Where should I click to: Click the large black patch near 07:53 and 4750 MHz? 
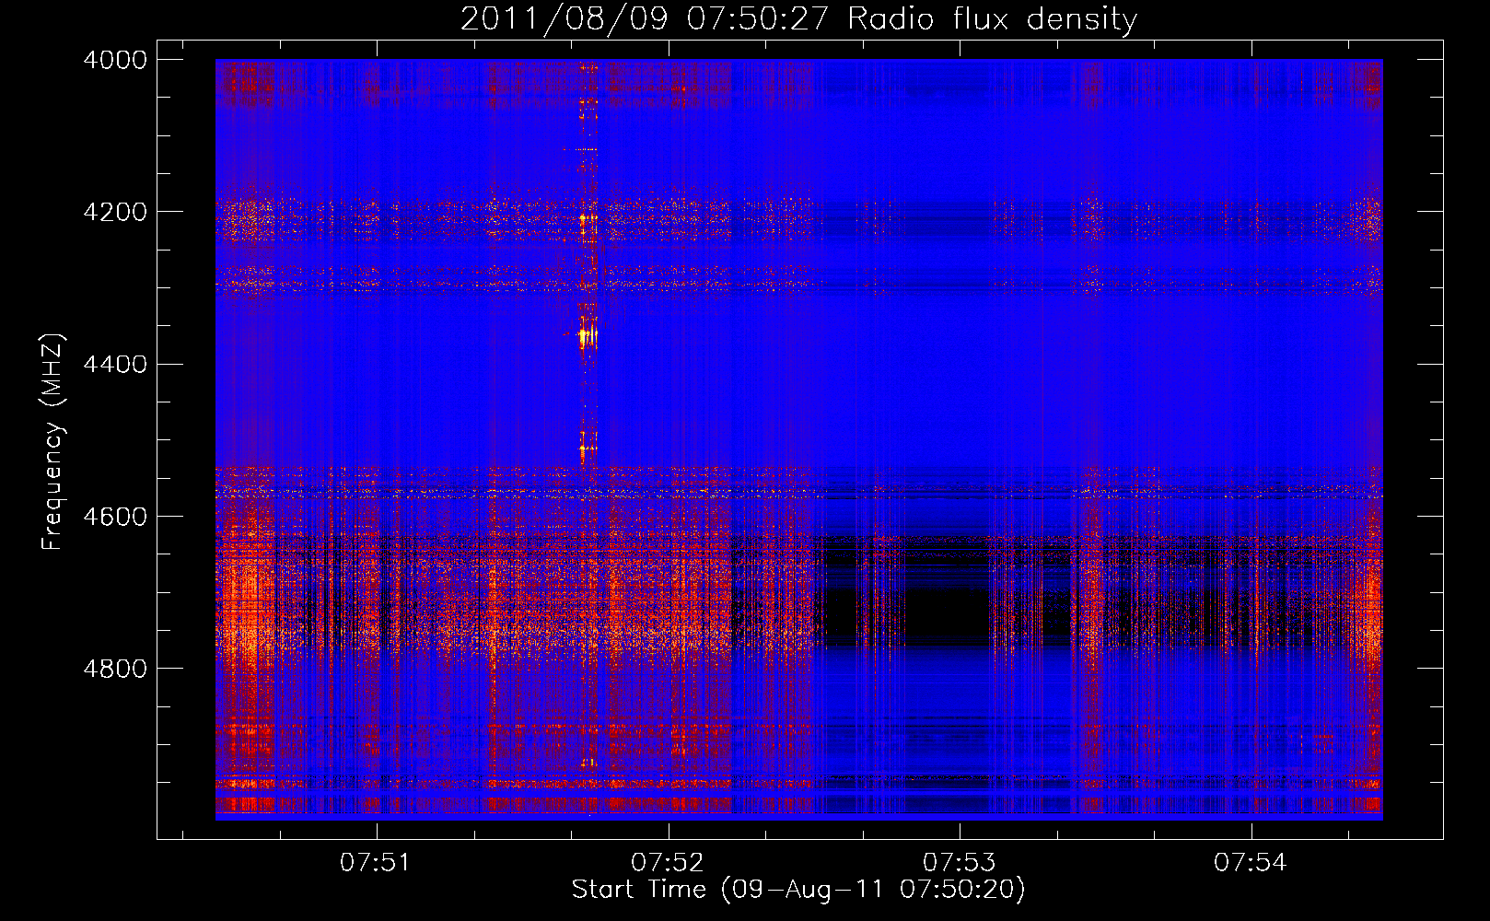tap(947, 612)
